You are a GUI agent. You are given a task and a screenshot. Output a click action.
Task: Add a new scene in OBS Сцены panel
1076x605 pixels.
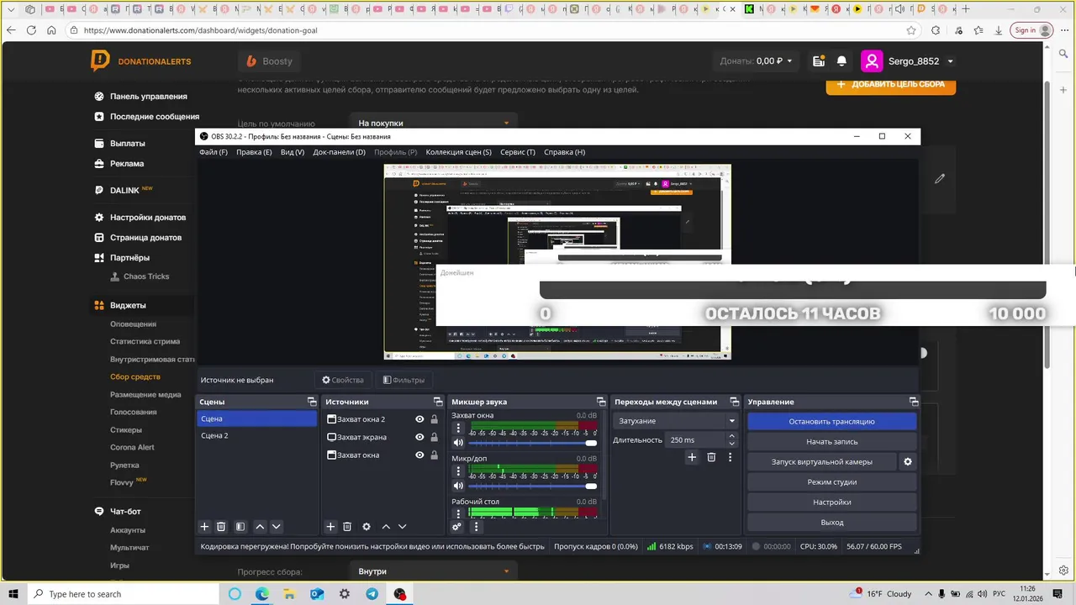204,527
